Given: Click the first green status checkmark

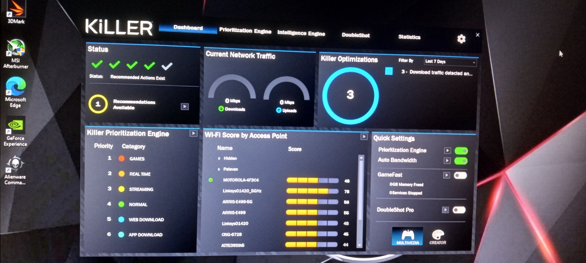Looking at the screenshot, I should [x=97, y=64].
